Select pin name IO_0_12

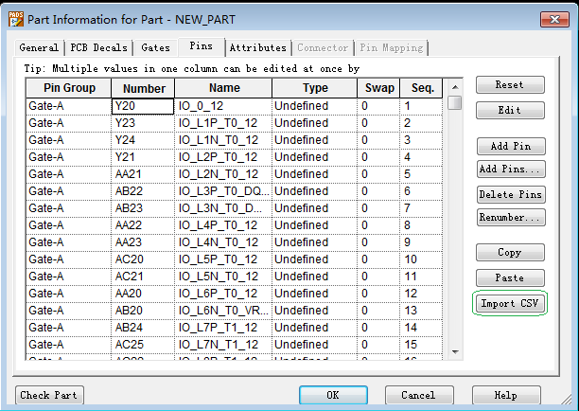tap(223, 106)
